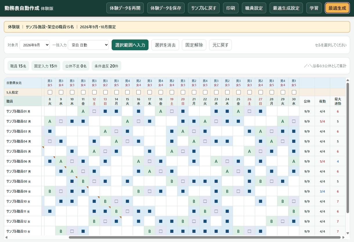The height and width of the screenshot is (242, 354).
Task: Open 職員設定 staff settings
Action: [x=254, y=8]
